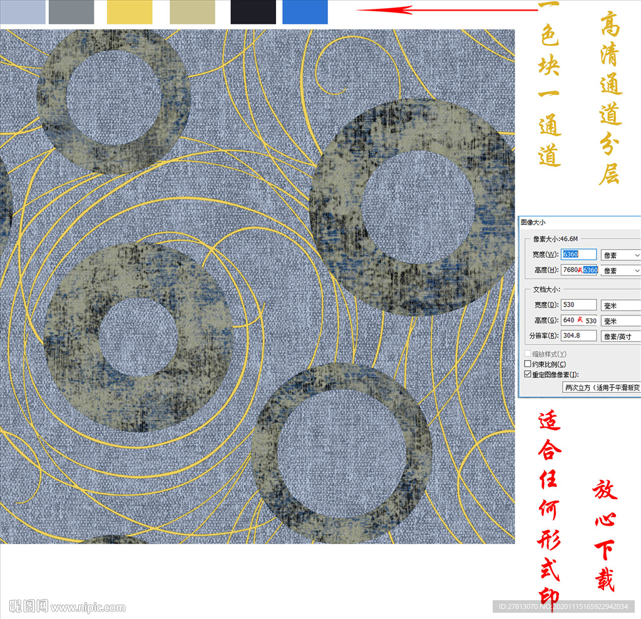Click the nipic logo watermark
Viewport: 641px width, 619px height.
pos(29,606)
